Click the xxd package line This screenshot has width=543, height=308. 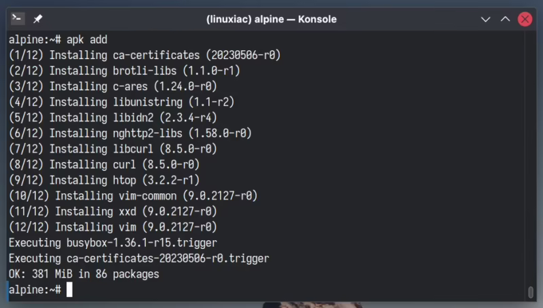[x=113, y=211]
